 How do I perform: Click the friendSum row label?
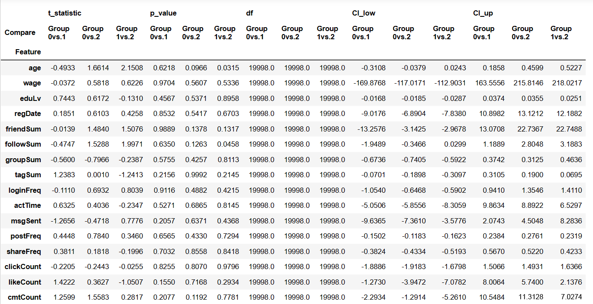(23, 129)
